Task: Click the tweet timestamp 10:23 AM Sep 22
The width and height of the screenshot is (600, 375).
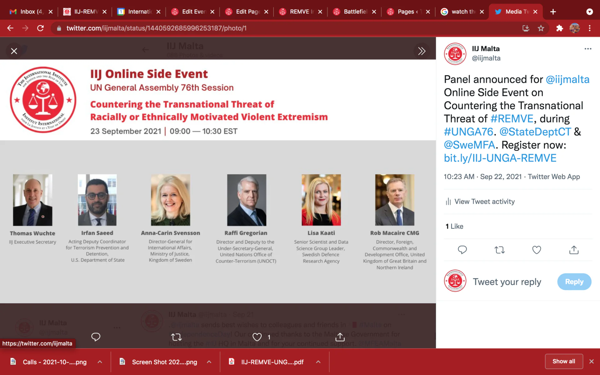Action: 483,177
